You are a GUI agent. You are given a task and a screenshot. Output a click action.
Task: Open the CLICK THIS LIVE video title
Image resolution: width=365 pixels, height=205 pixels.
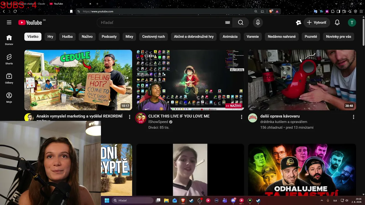point(179,116)
